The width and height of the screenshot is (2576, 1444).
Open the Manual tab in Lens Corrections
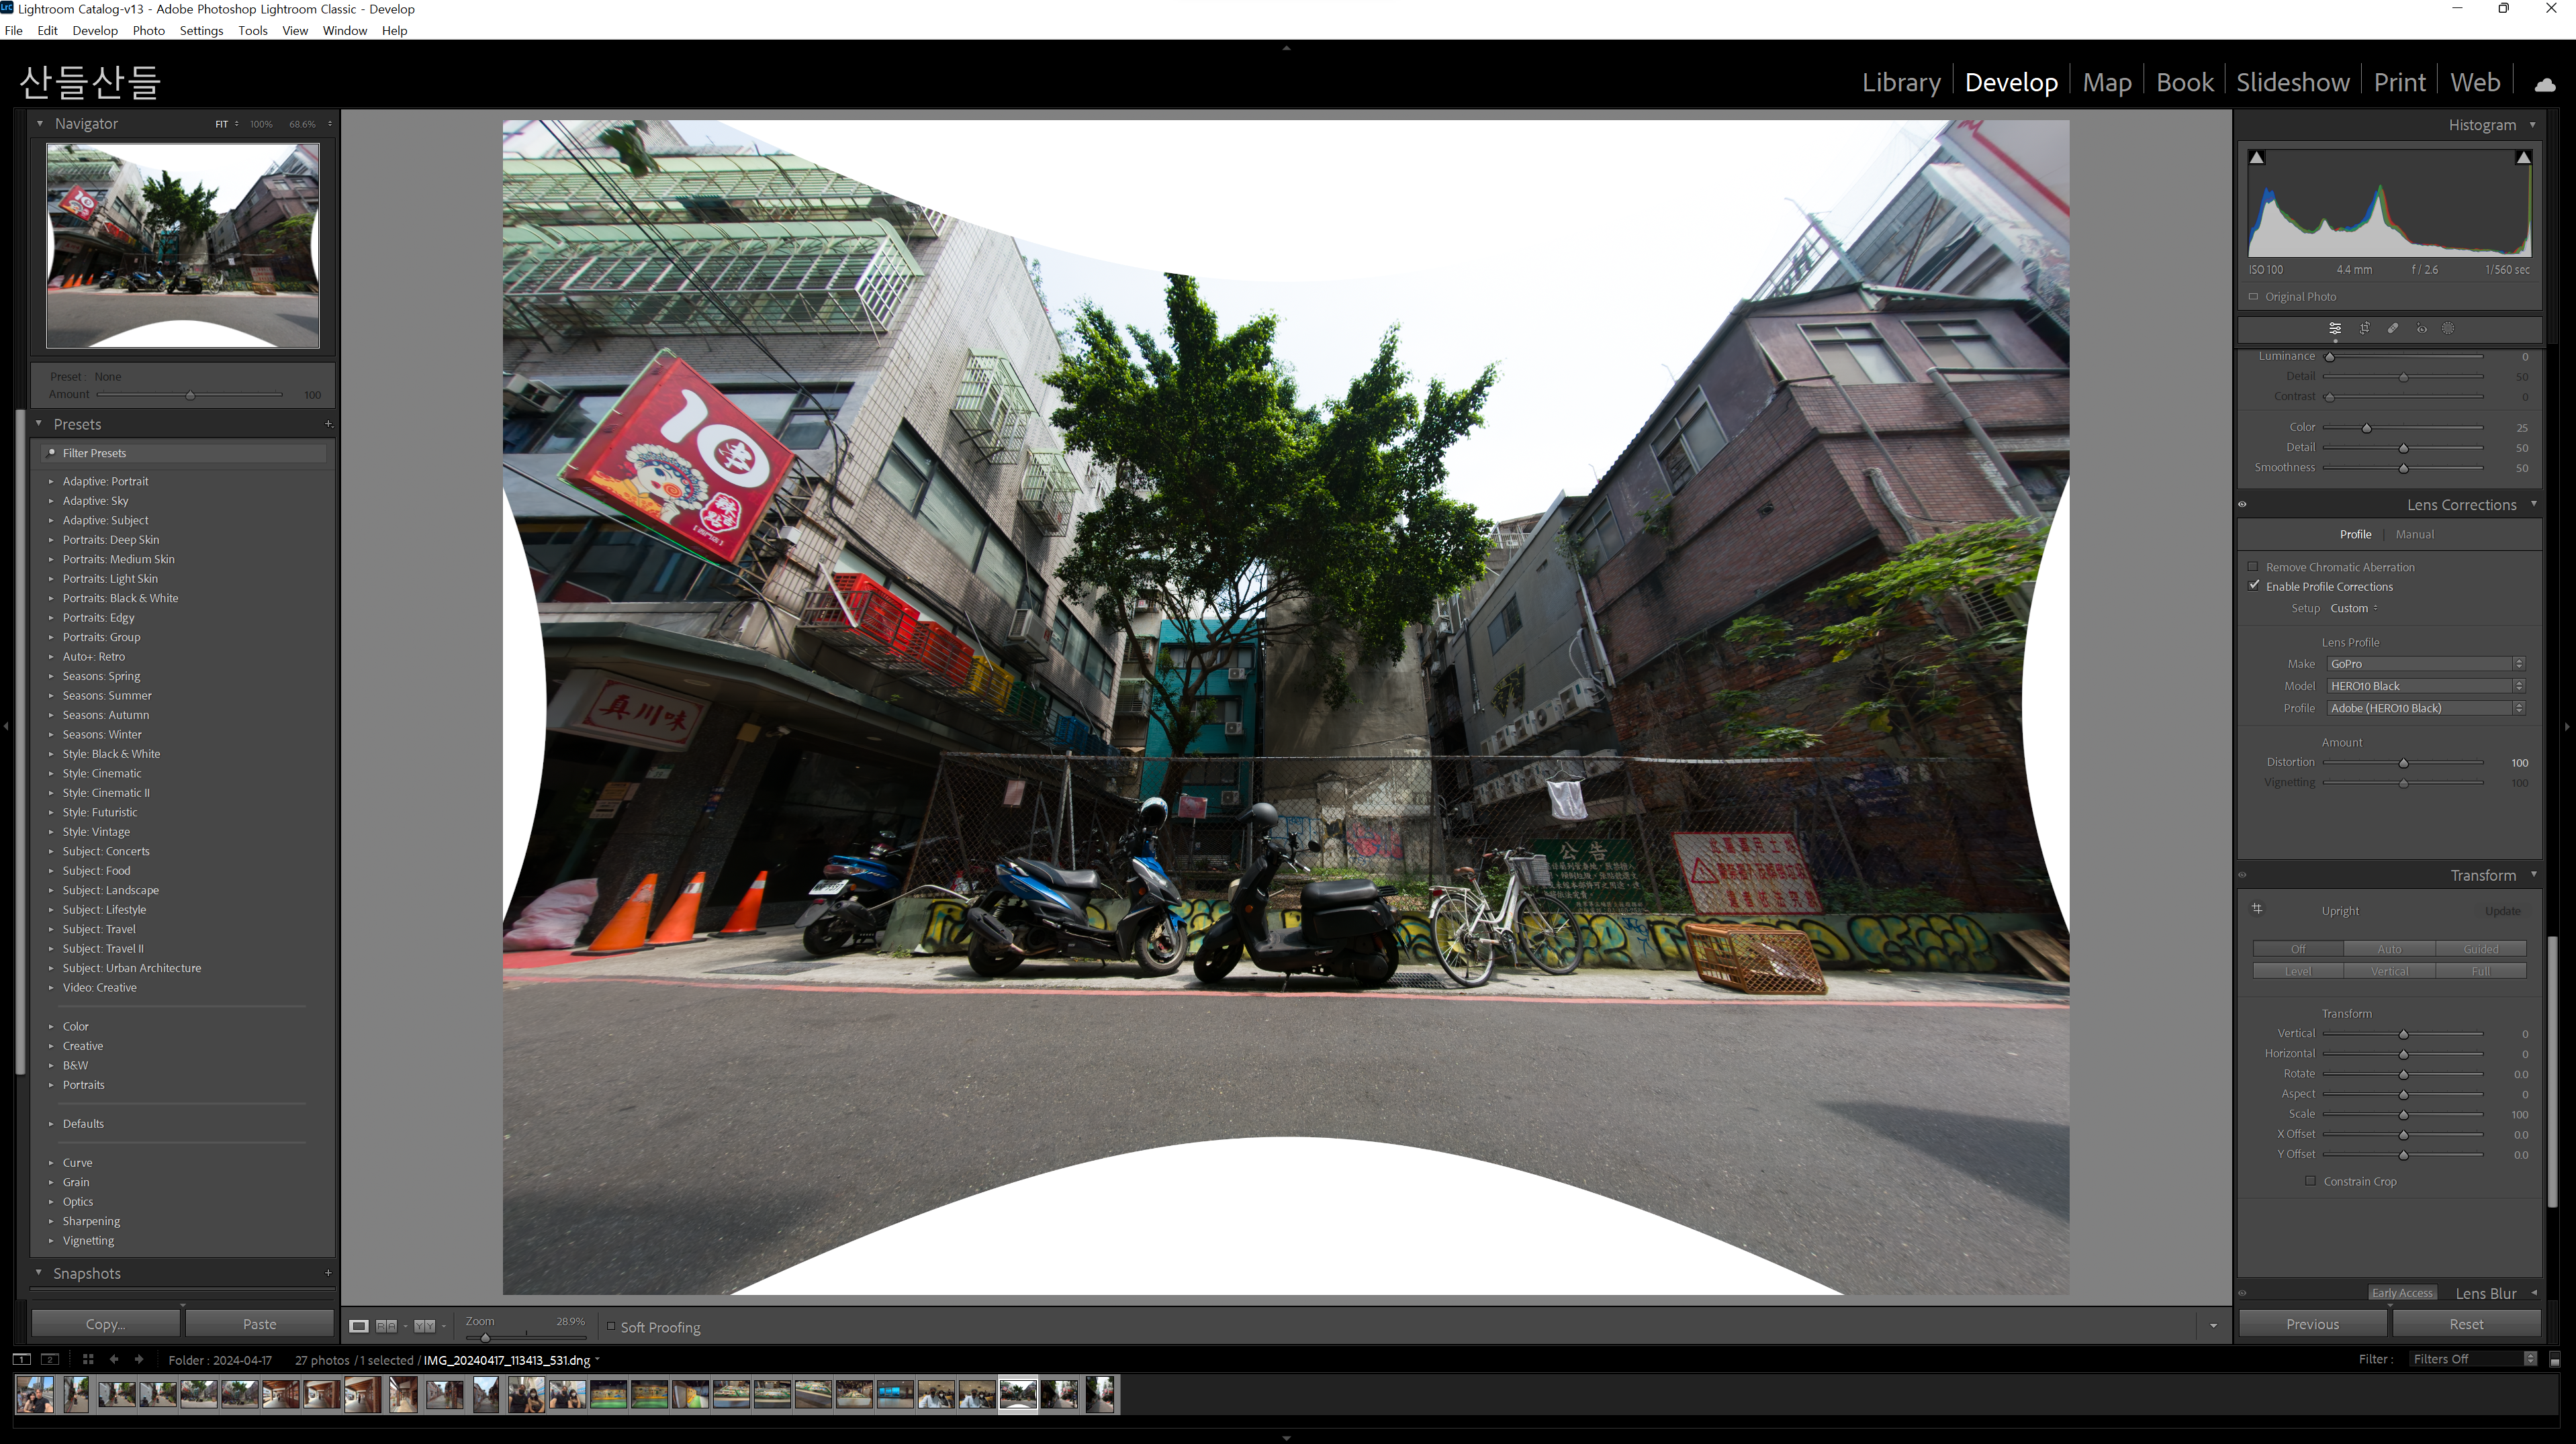pos(2414,534)
